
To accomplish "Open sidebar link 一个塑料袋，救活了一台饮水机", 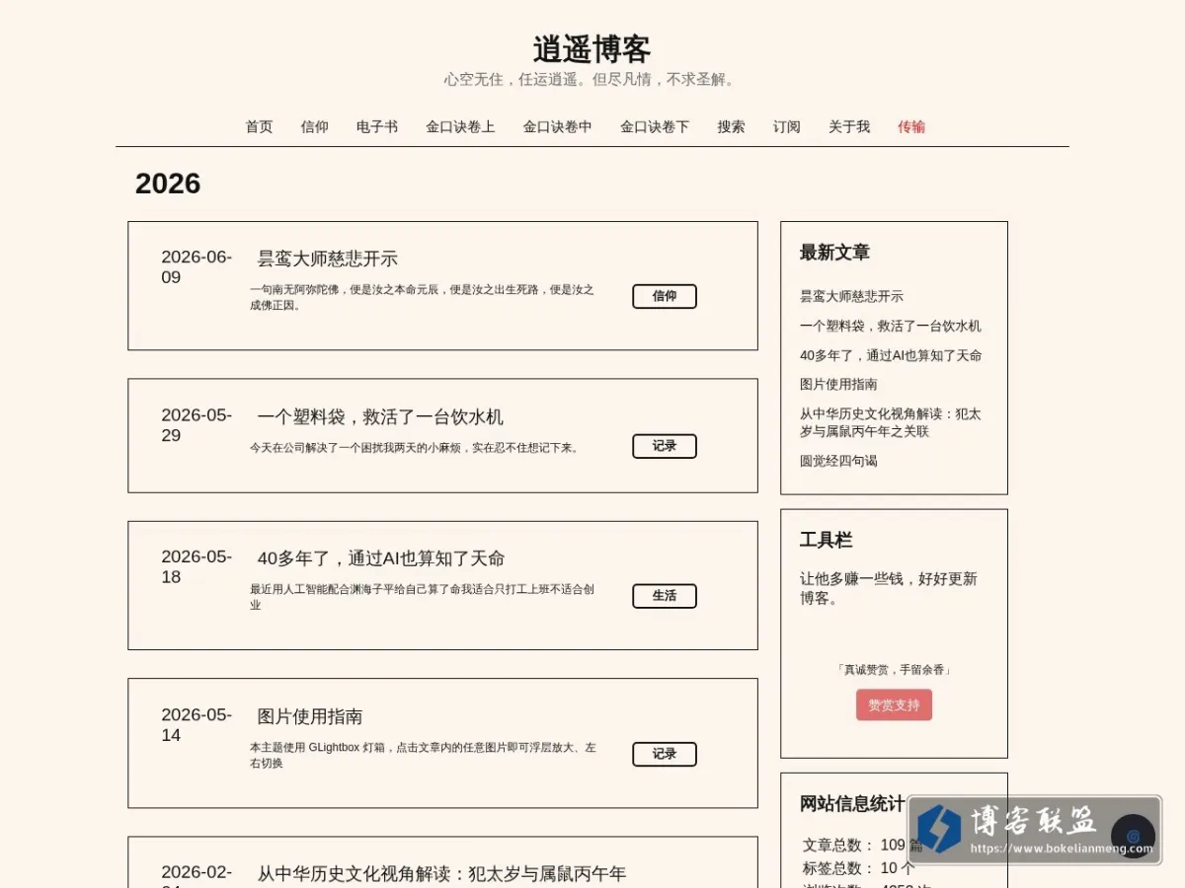I will click(x=891, y=326).
